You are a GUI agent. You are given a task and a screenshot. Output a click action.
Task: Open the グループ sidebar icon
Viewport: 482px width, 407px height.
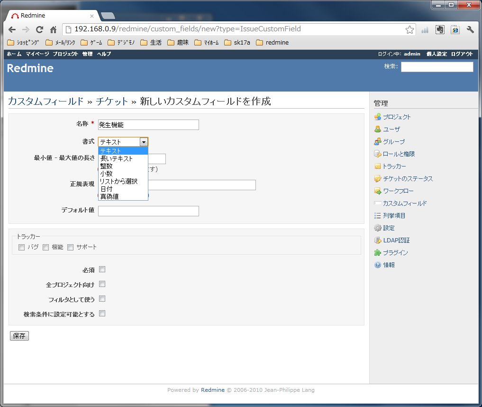pyautogui.click(x=377, y=141)
